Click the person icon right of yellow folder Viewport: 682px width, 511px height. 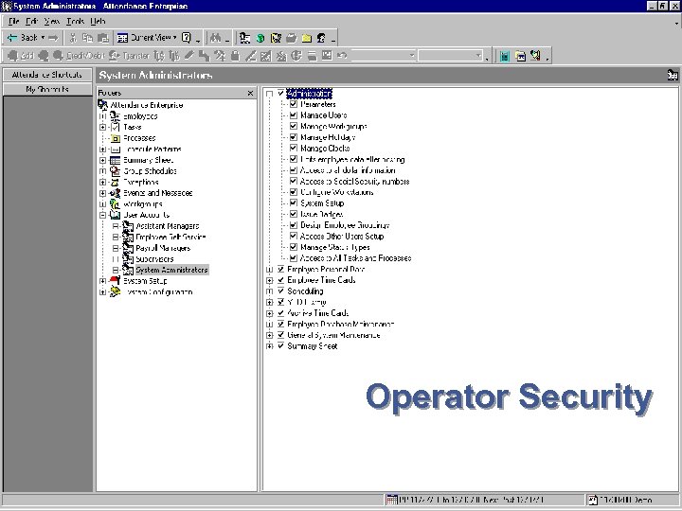pyautogui.click(x=321, y=38)
